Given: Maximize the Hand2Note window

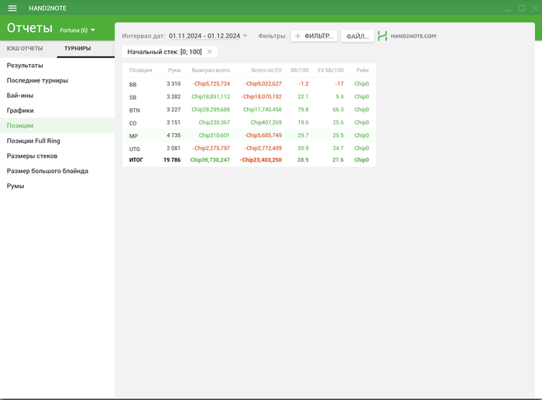Looking at the screenshot, I should (522, 9).
